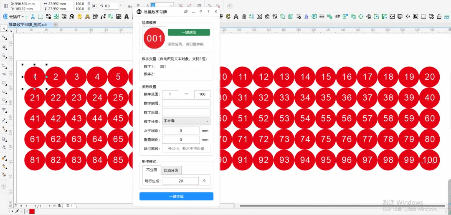Open help question mark in dialog
The width and height of the screenshot is (451, 215).
point(208,12)
